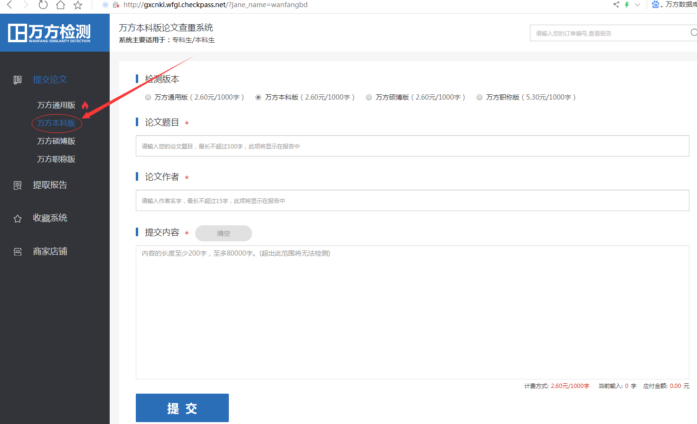The image size is (697, 424).
Task: Click the site security icon before URL
Action: (116, 5)
